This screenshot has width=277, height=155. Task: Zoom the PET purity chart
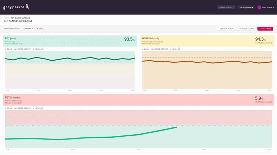pyautogui.click(x=9, y=49)
